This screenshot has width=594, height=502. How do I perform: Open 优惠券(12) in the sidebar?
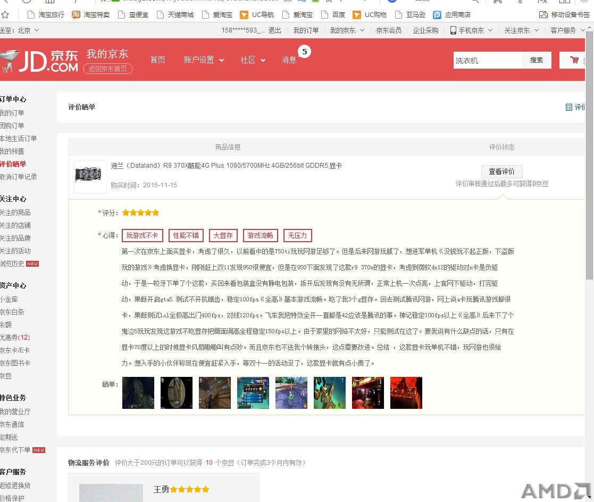[x=15, y=338]
